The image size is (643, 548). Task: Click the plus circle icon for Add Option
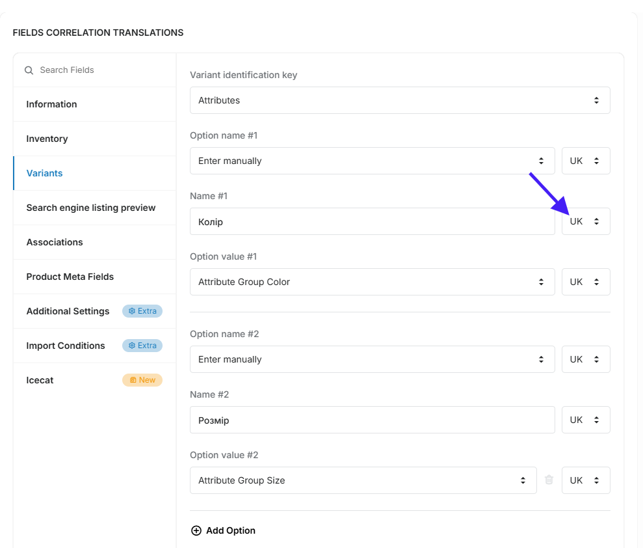pos(196,530)
